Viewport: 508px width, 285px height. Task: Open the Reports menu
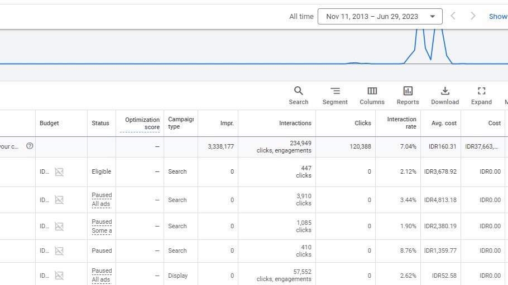pos(408,96)
